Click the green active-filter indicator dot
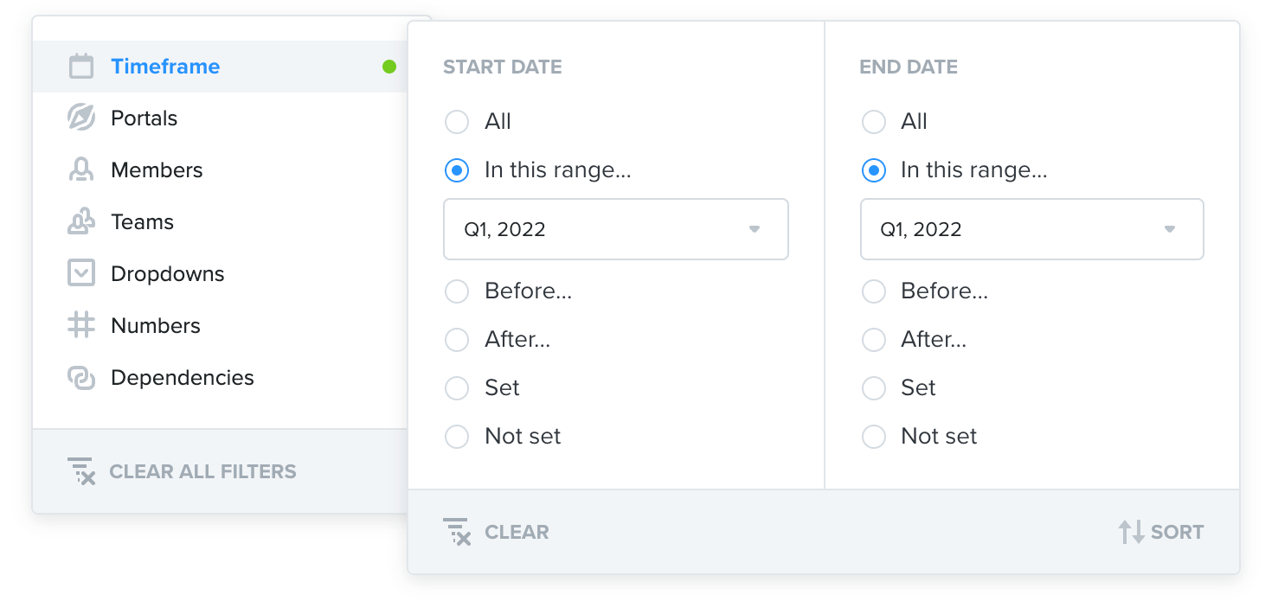The width and height of the screenshot is (1278, 614). pyautogui.click(x=389, y=66)
